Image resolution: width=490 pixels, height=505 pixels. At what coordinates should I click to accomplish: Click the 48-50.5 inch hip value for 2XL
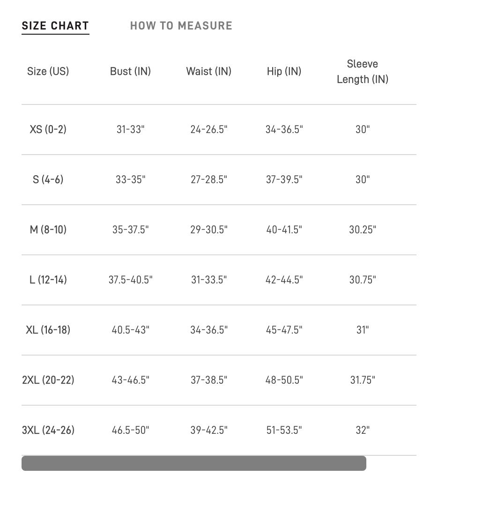284,380
